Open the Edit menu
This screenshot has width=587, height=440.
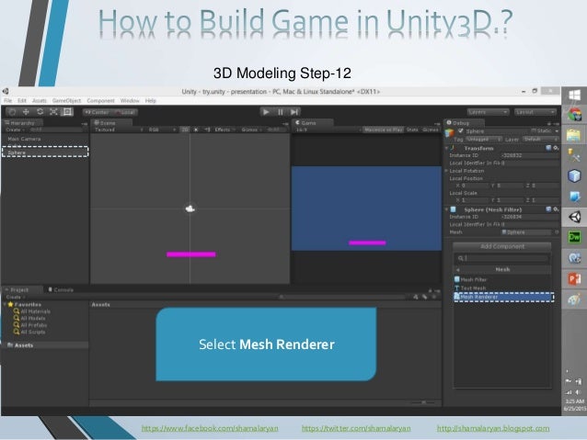tap(22, 100)
